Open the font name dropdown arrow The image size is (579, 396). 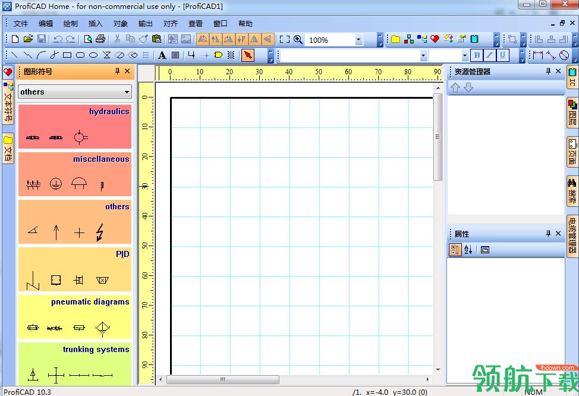coord(423,55)
